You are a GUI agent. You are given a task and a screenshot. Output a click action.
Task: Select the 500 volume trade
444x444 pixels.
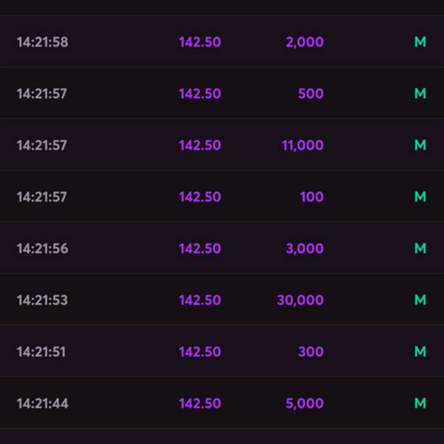(x=311, y=93)
